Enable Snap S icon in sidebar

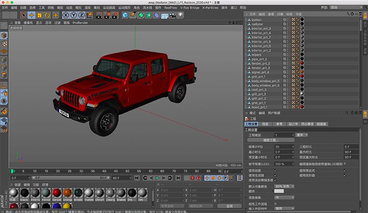[x=4, y=101]
